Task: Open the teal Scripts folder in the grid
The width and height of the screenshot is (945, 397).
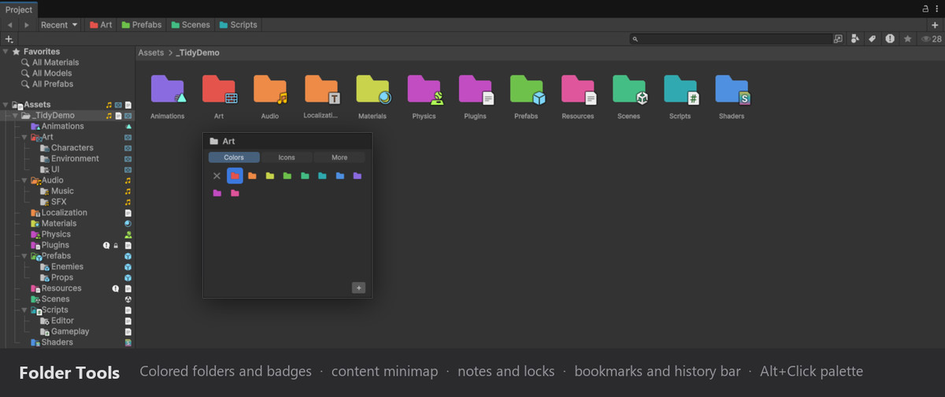Action: coord(680,90)
